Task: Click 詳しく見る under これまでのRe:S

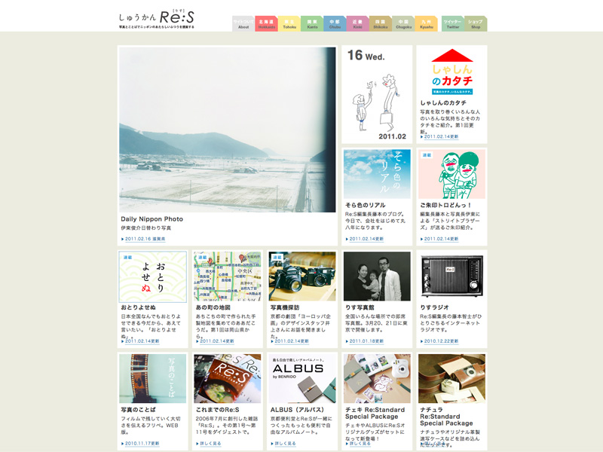Action: (210, 444)
